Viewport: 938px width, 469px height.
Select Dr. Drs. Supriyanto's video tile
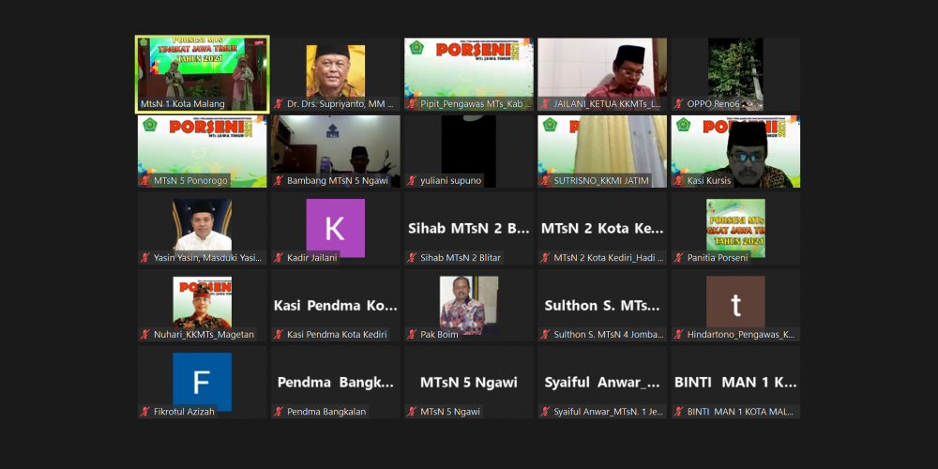336,74
